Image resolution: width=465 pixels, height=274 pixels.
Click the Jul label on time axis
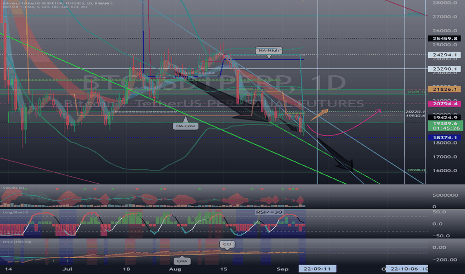point(67,269)
